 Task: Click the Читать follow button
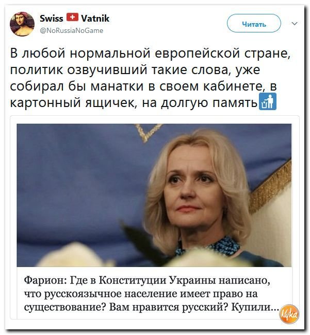pyautogui.click(x=254, y=23)
